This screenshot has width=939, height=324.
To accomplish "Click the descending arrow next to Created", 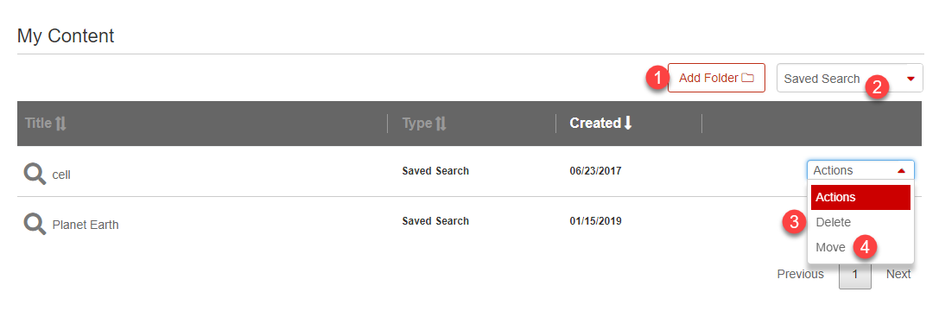I will (x=628, y=124).
